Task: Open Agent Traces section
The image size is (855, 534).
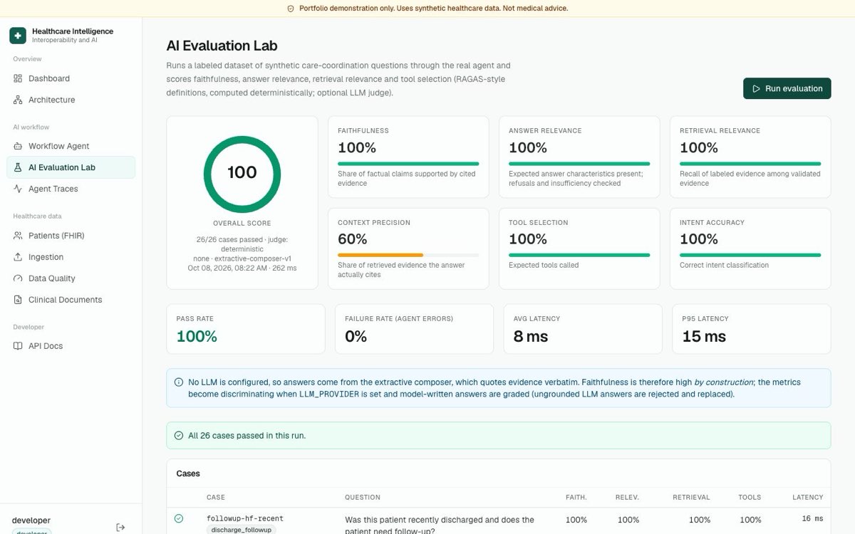Action: click(x=71, y=189)
